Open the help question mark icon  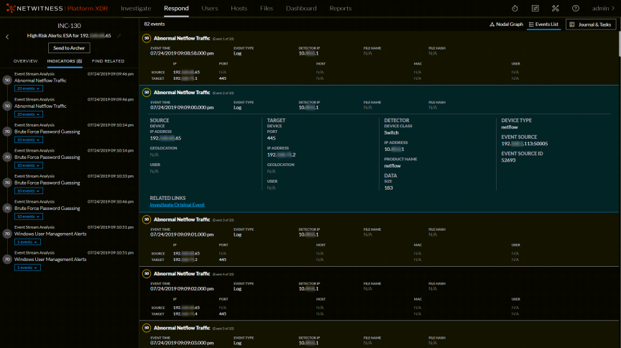point(576,9)
